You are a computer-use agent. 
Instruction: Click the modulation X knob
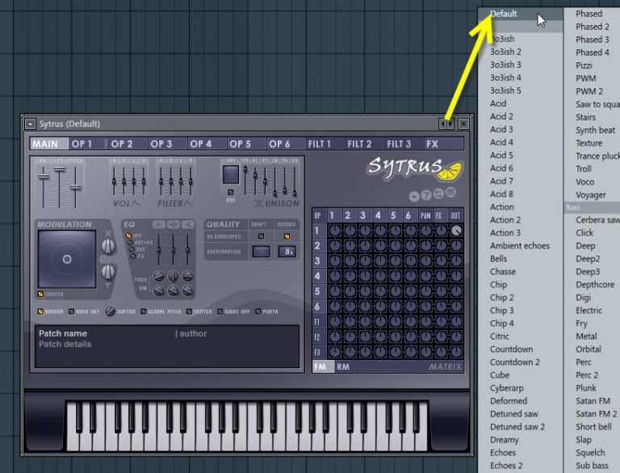(x=108, y=246)
